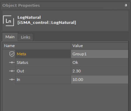131x111 pixels.
Task: Click the pin icon in Object Properties
Action: point(126,5)
